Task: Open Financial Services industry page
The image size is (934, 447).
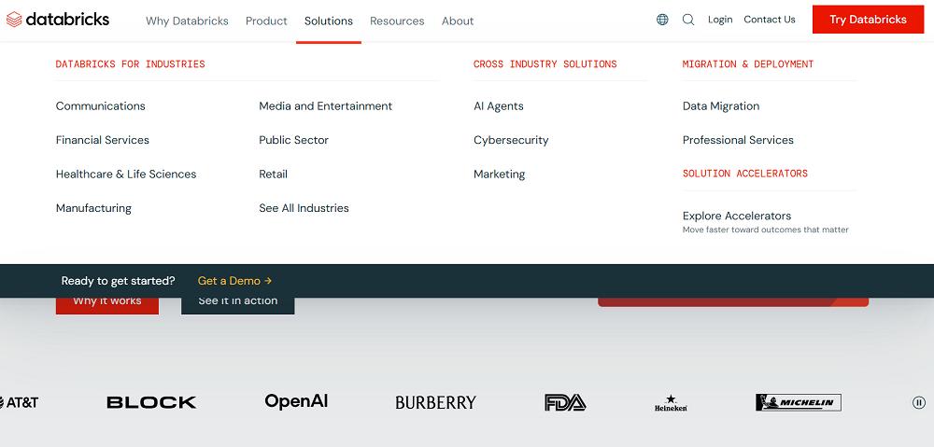Action: click(x=103, y=140)
